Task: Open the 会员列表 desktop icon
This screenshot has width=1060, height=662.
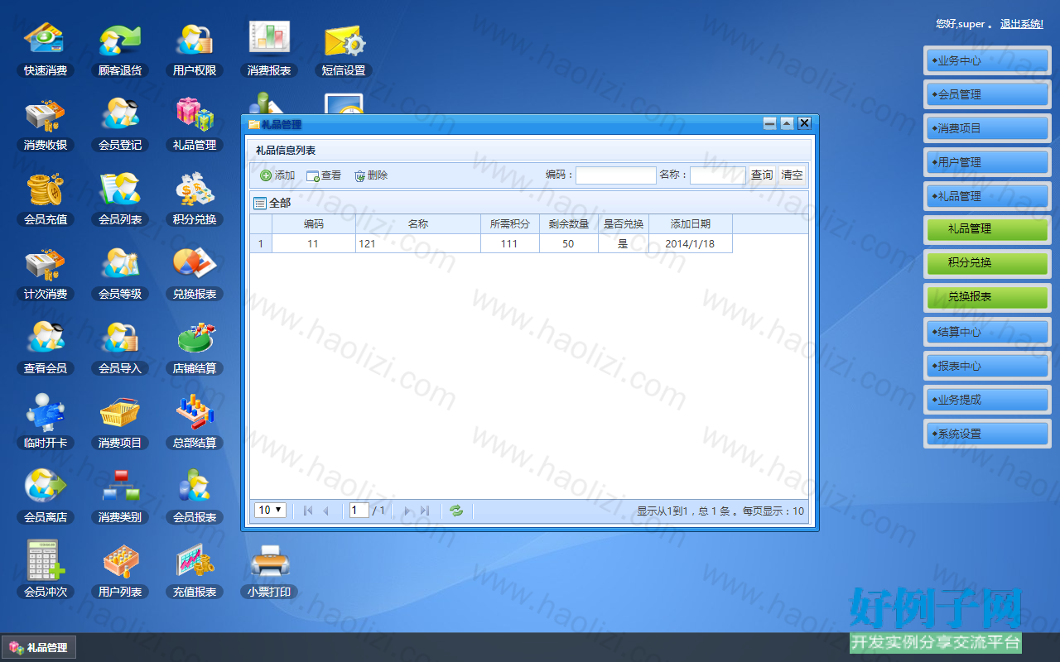Action: click(120, 199)
